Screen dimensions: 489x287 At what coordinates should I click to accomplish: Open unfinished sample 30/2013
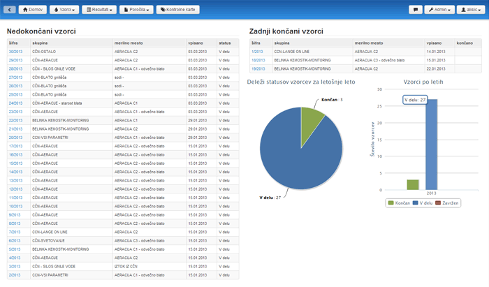click(15, 52)
